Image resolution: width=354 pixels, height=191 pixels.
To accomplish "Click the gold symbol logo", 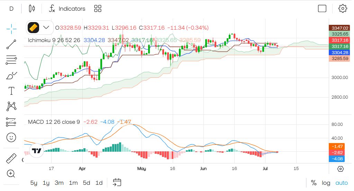I will pos(34,28).
